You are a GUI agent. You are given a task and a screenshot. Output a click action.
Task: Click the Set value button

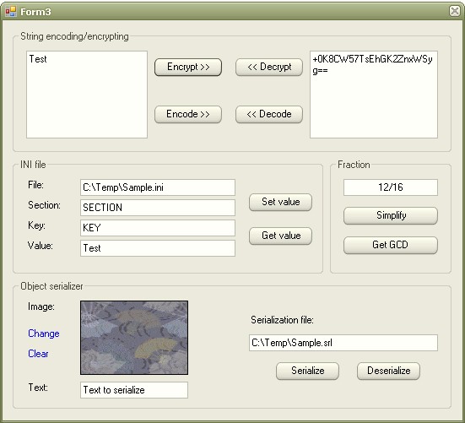coord(280,202)
